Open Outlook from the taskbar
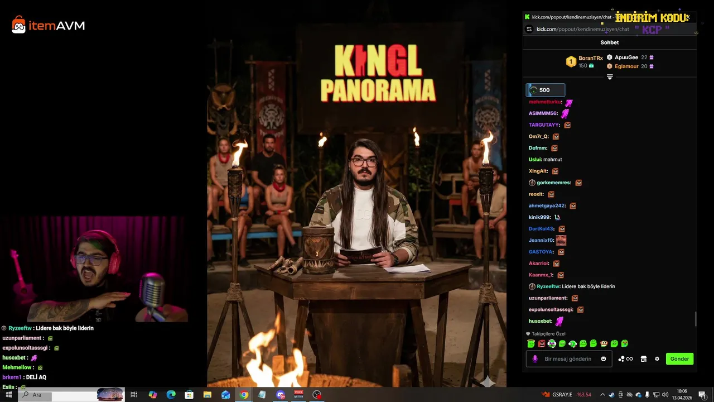The height and width of the screenshot is (402, 714). click(226, 395)
